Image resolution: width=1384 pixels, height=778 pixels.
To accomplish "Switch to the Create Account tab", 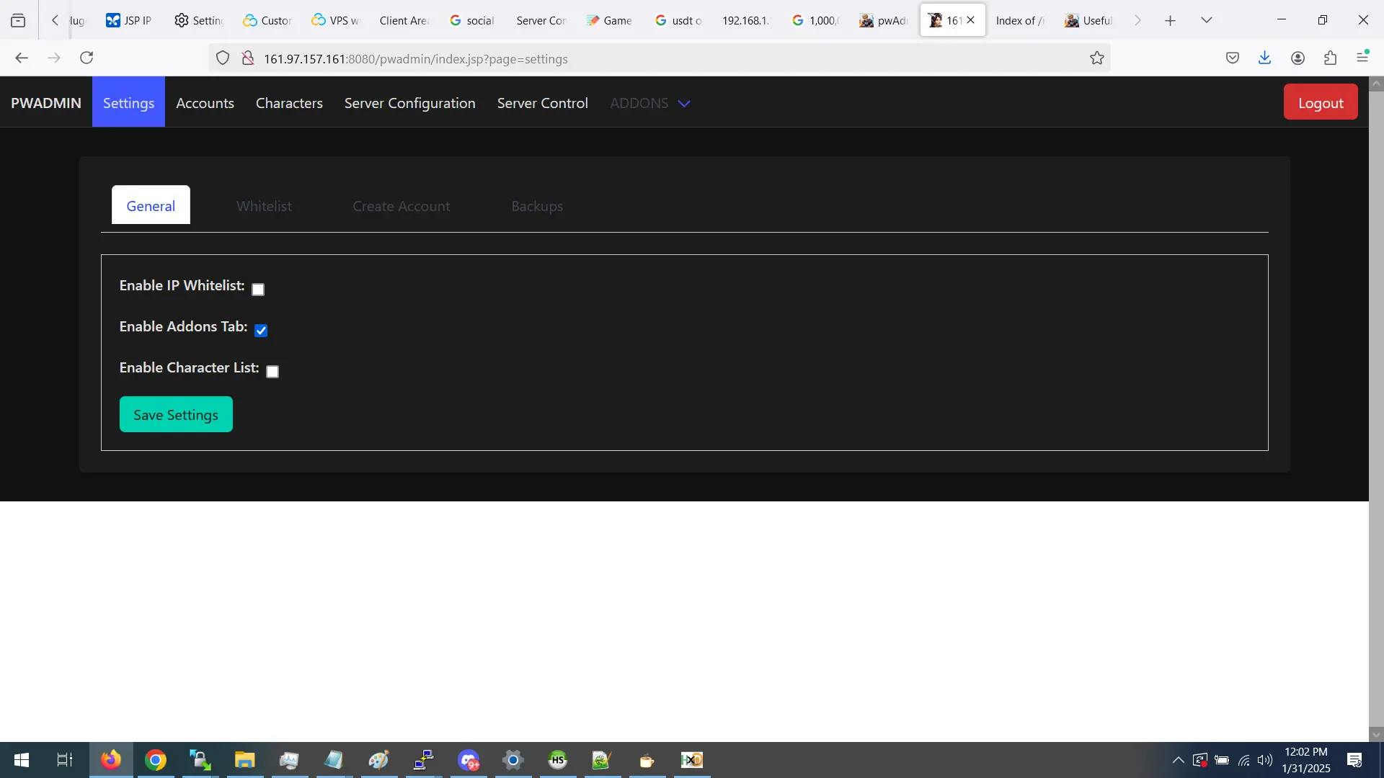I will (401, 206).
